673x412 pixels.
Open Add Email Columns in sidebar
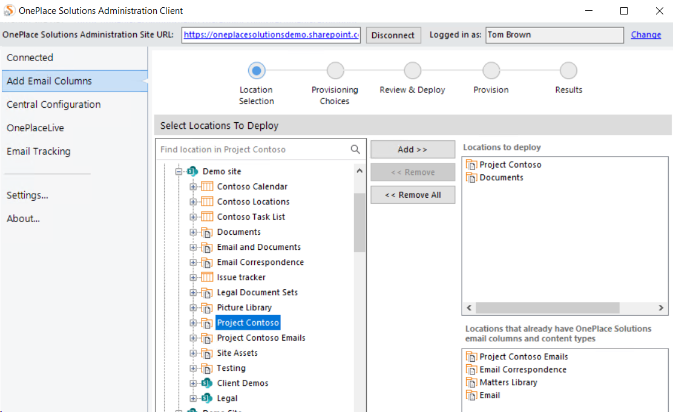point(74,81)
